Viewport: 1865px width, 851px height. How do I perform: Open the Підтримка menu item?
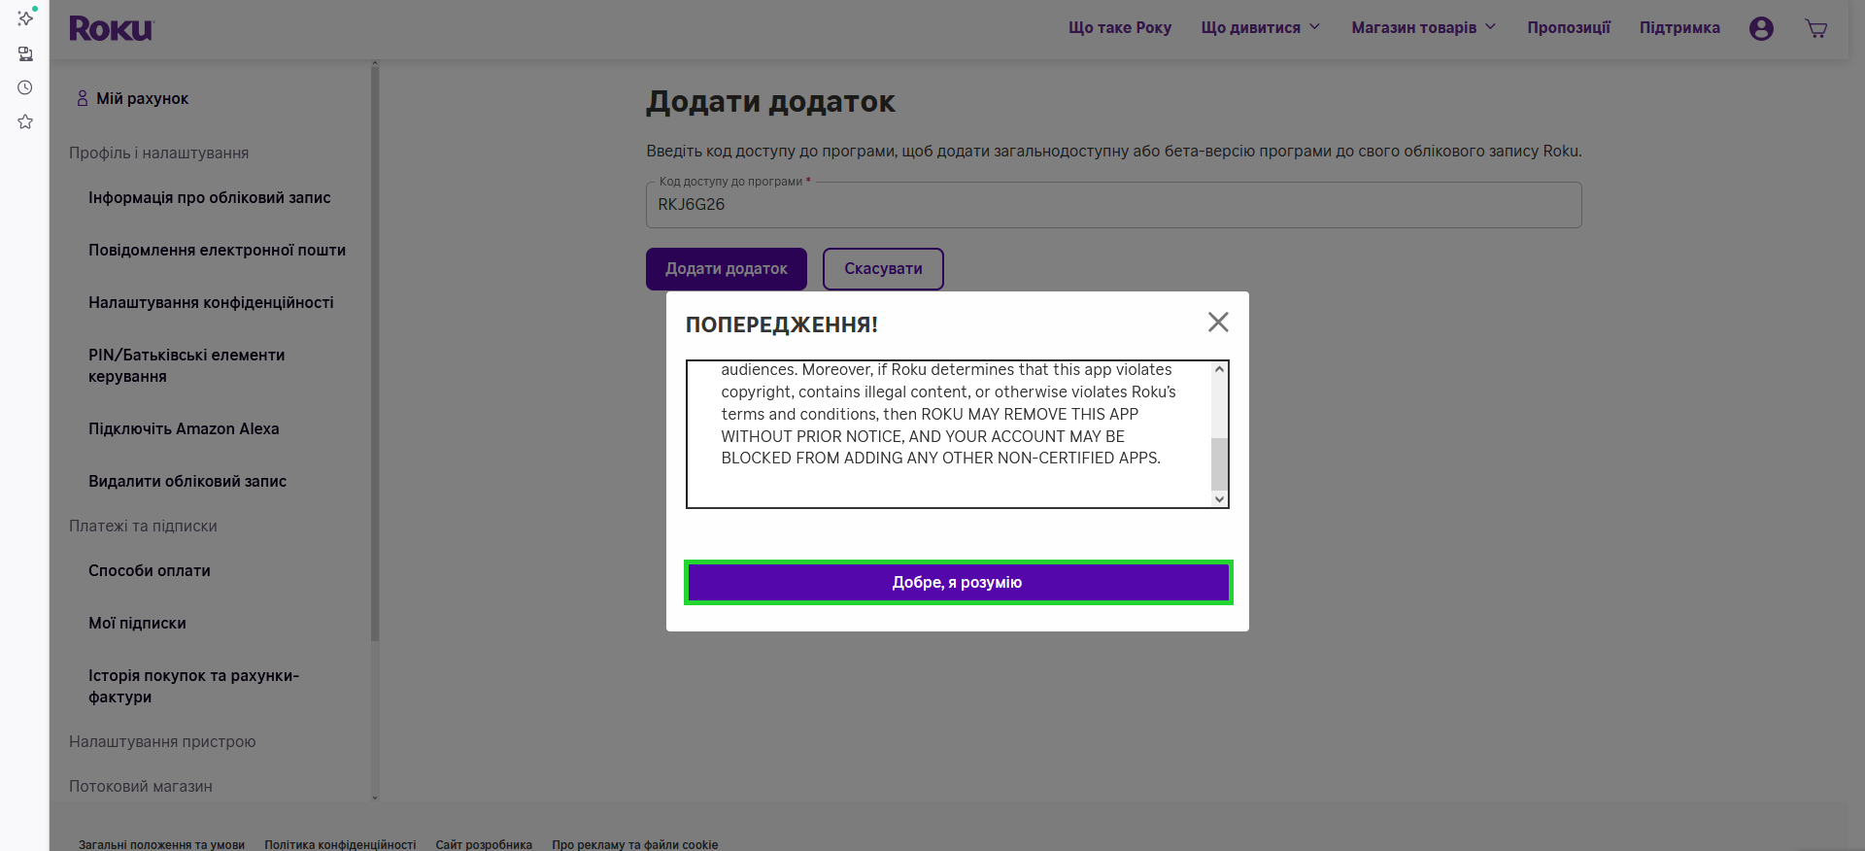pos(1679,27)
